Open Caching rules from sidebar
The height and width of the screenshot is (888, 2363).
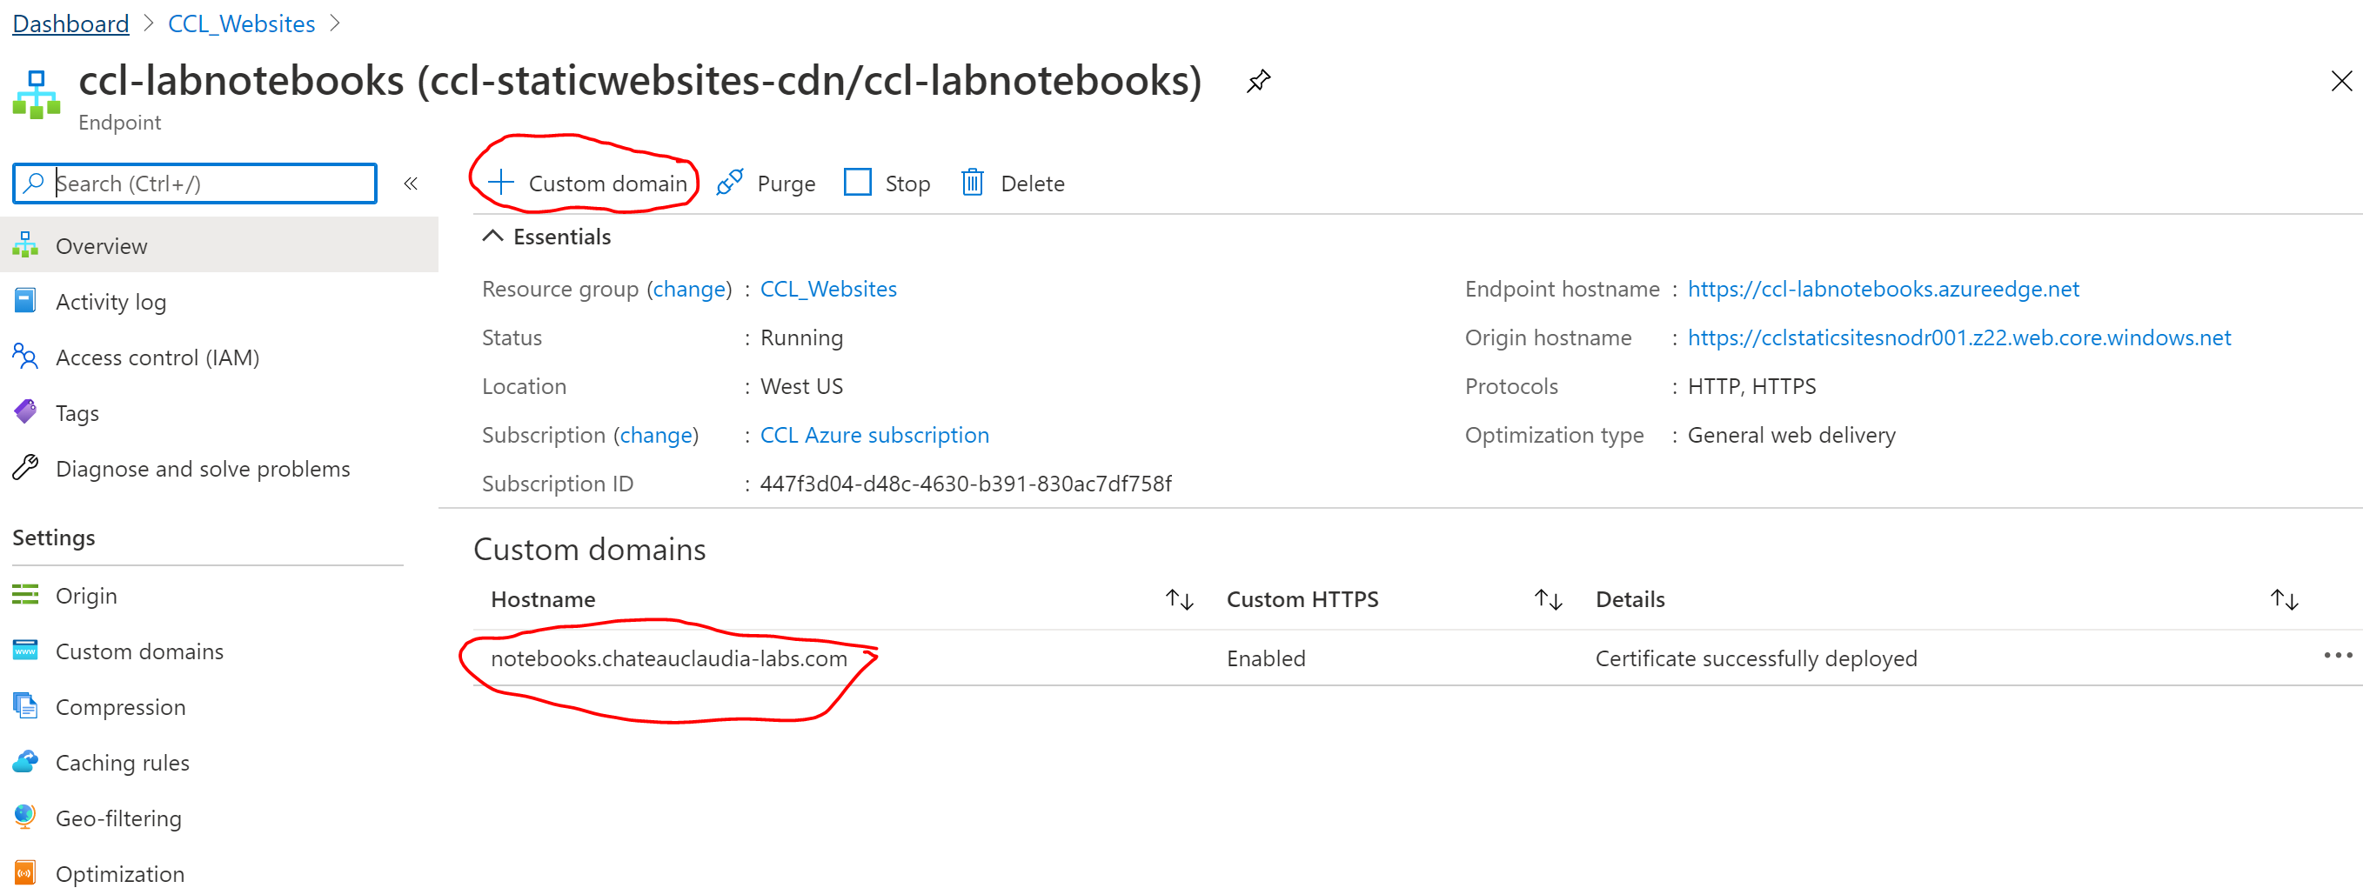click(122, 762)
